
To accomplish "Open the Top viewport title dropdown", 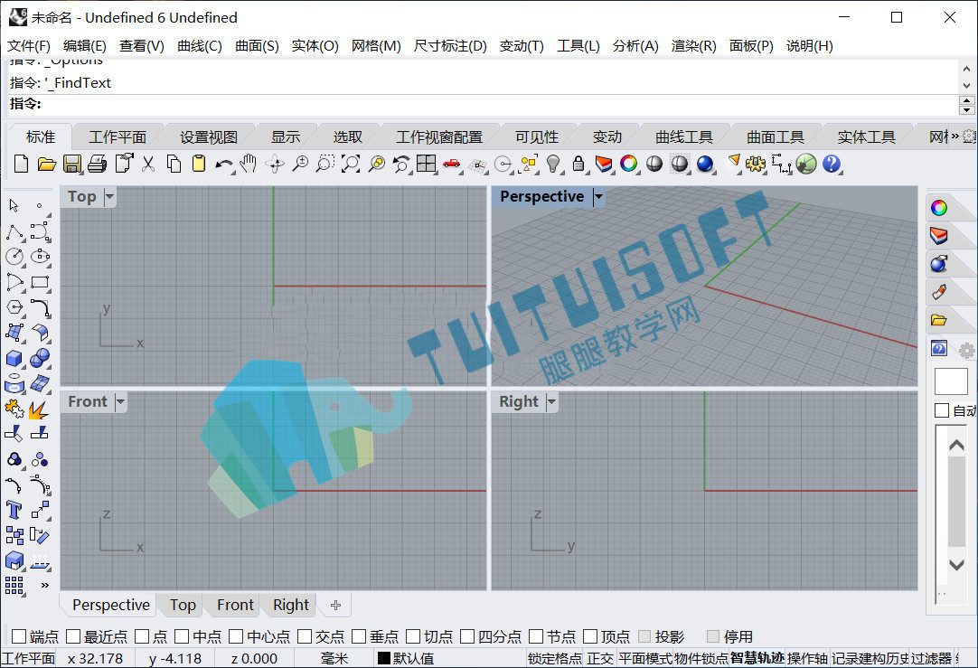I will pyautogui.click(x=109, y=197).
